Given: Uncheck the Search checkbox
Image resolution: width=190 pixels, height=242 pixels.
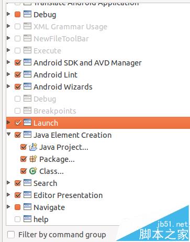Looking at the screenshot, I should pyautogui.click(x=18, y=183).
